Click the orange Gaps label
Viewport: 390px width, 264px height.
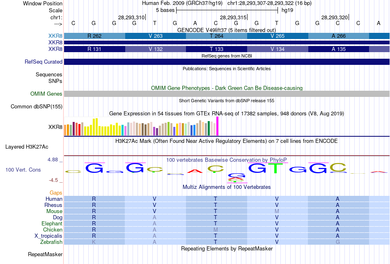coord(56,193)
